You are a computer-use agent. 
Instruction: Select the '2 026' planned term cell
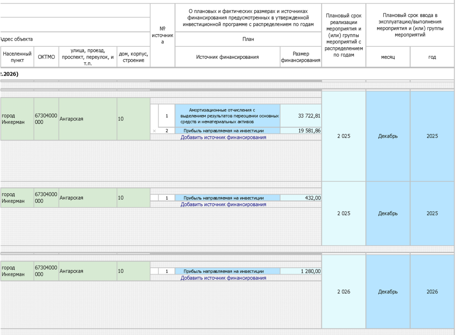click(344, 292)
